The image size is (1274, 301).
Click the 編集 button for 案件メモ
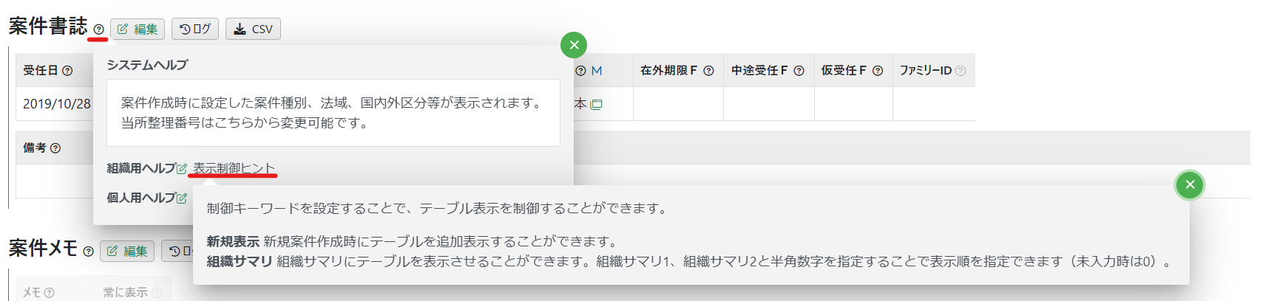(x=127, y=251)
